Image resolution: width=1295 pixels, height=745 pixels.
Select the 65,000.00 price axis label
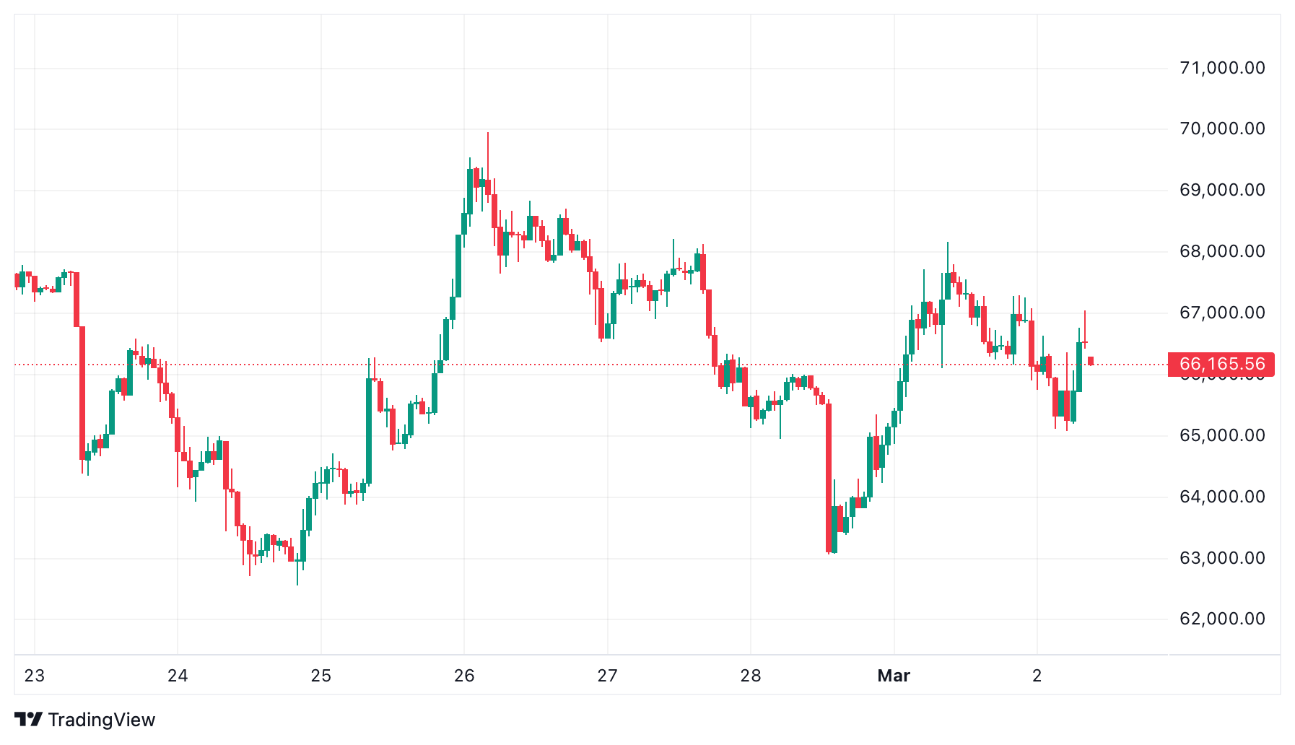point(1222,435)
